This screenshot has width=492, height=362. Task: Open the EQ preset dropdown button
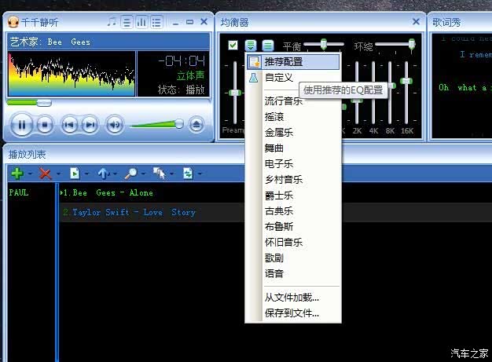point(251,46)
